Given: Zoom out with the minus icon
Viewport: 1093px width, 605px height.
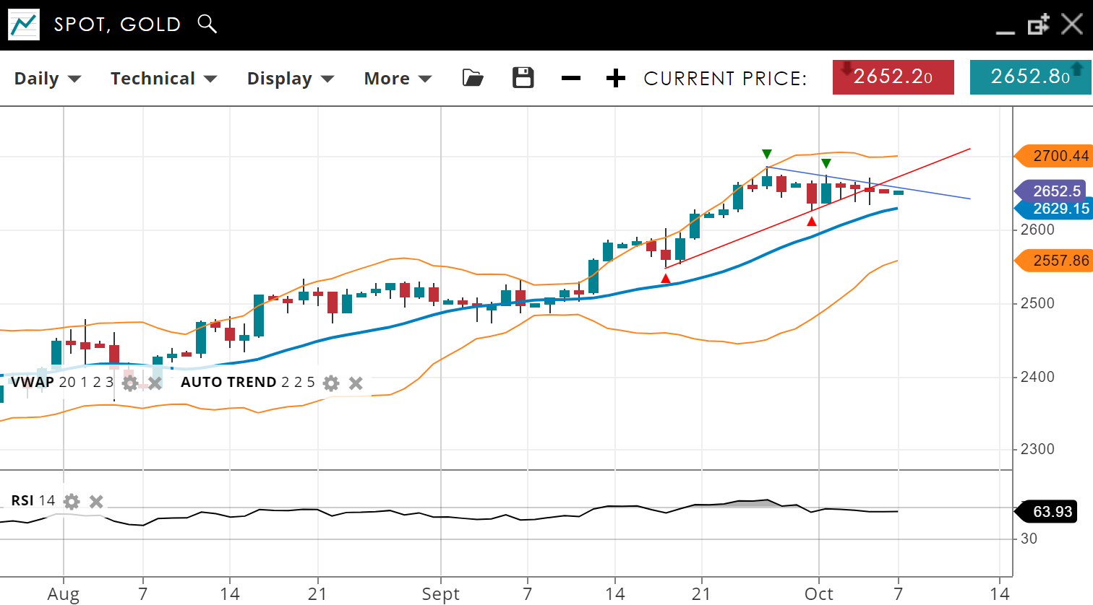Looking at the screenshot, I should pyautogui.click(x=571, y=78).
